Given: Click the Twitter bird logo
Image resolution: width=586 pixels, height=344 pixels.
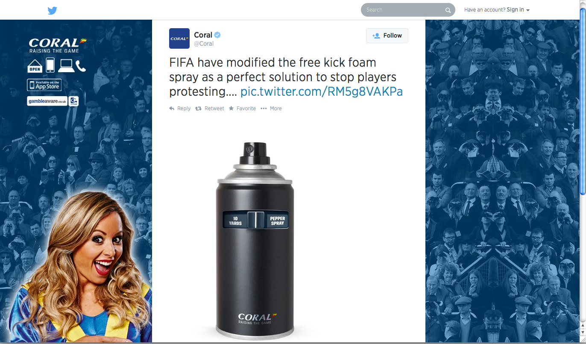Looking at the screenshot, I should click(x=52, y=10).
